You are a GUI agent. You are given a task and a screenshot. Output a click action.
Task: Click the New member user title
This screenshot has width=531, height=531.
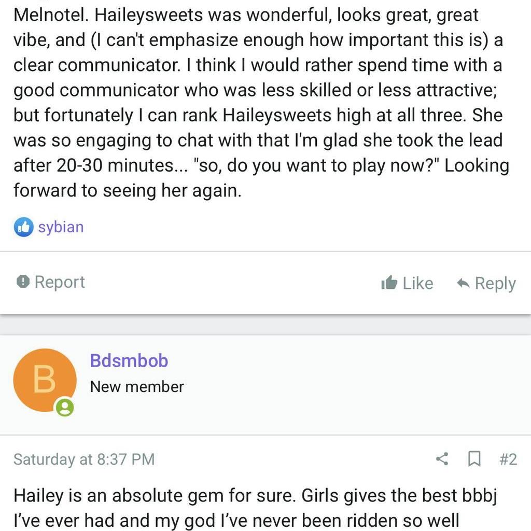tap(137, 387)
